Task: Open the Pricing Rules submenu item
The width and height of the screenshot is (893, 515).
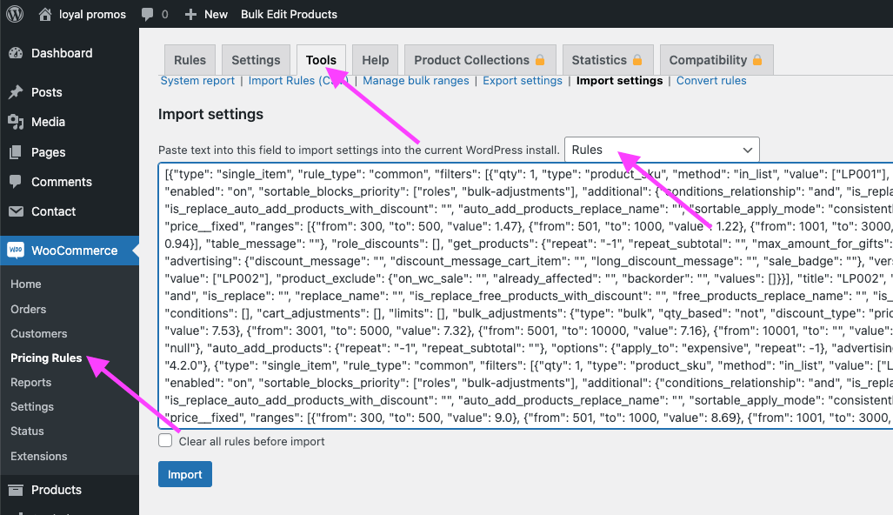Action: pyautogui.click(x=46, y=358)
